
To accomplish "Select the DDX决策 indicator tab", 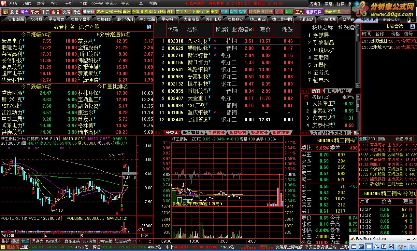I will [x=89, y=241].
